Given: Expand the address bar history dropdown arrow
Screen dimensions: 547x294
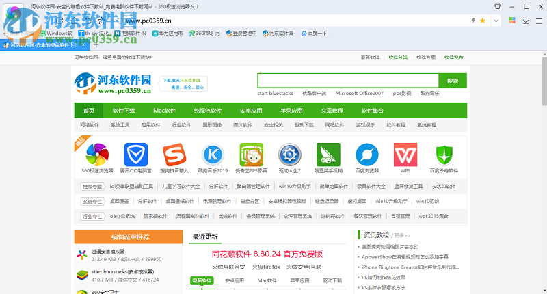Looking at the screenshot, I should (496, 21).
